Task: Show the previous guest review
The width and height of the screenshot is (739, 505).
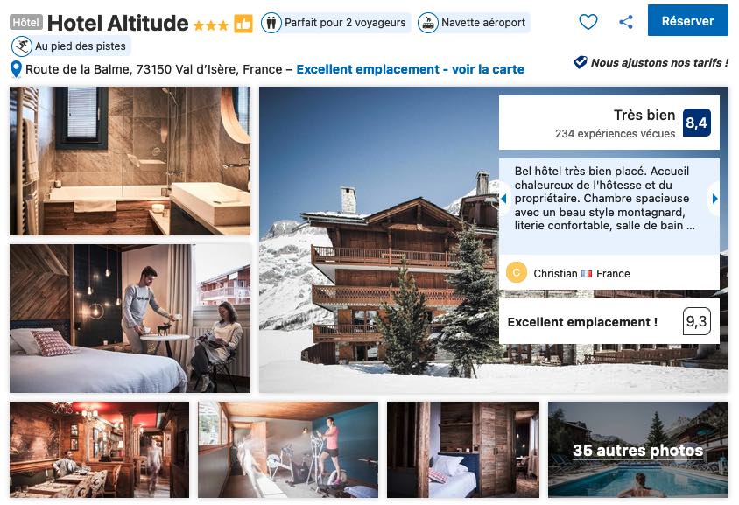Action: coord(503,199)
